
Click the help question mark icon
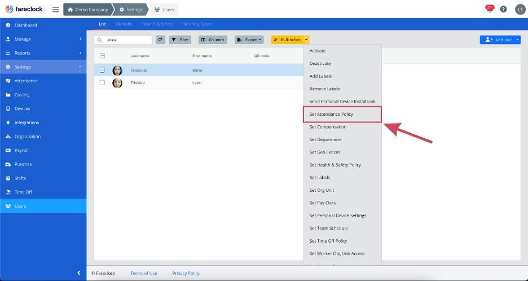[503, 10]
